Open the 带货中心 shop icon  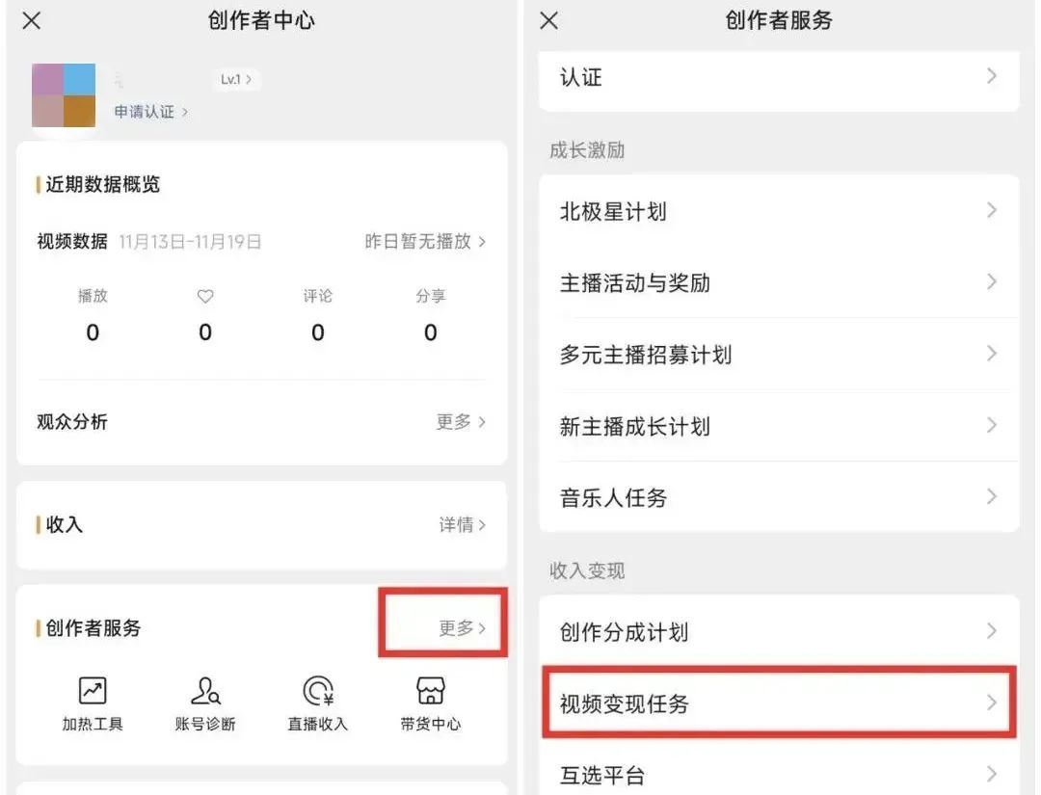[430, 691]
